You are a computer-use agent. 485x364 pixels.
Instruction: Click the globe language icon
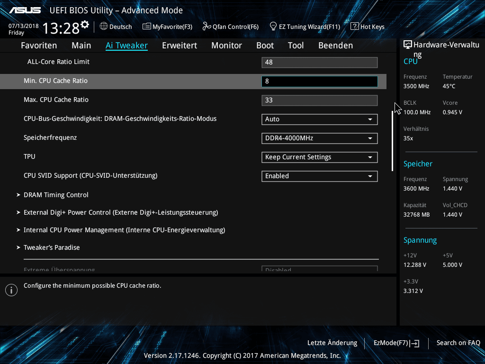coord(104,27)
